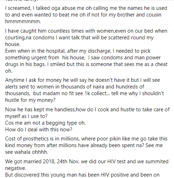Click the line starting "We got married 2018"
The height and width of the screenshot is (178, 174).
coord(87,161)
